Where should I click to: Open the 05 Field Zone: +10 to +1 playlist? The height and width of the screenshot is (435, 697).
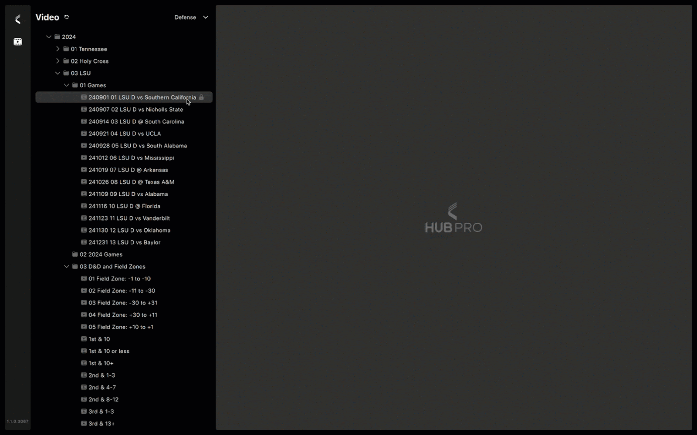click(x=121, y=327)
